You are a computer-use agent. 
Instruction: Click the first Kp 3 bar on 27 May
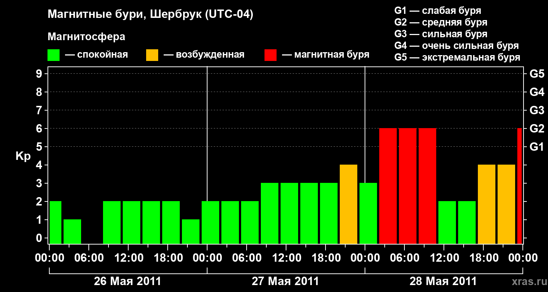270,213
